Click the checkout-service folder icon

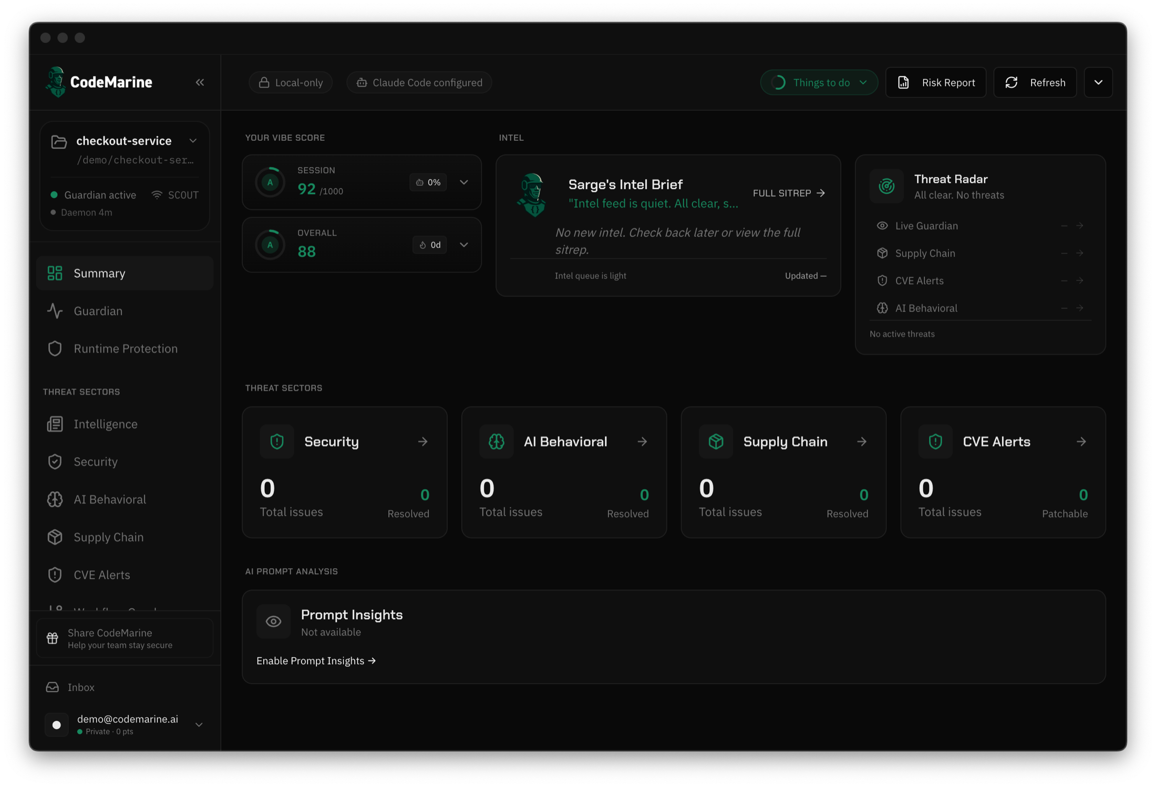pyautogui.click(x=59, y=141)
